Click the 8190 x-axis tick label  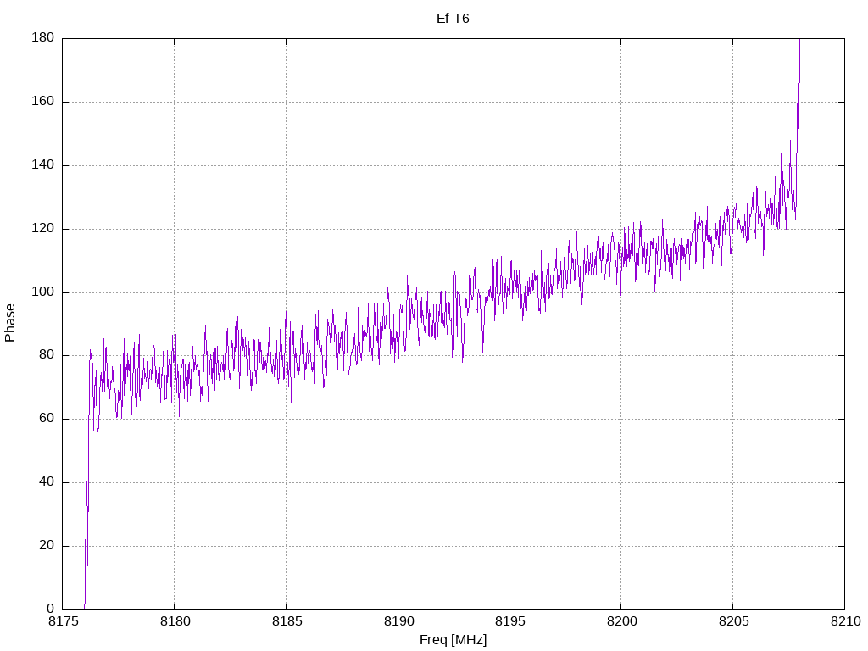(x=398, y=622)
